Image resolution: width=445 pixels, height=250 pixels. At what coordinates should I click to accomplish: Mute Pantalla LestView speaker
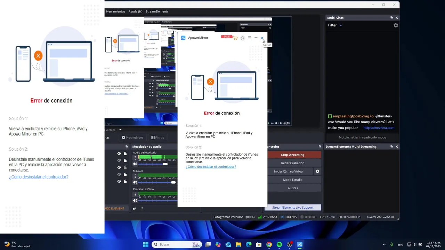pos(135,201)
